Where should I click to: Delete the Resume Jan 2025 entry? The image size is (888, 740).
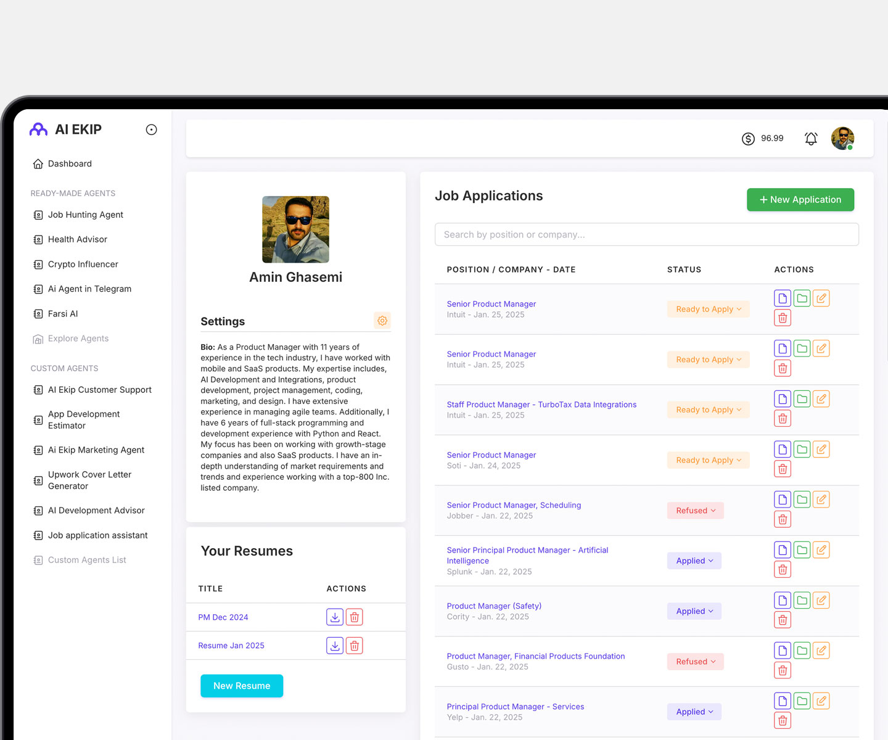355,646
